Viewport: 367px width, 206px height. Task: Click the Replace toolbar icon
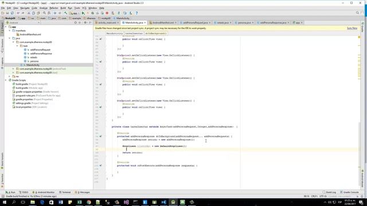coord(49,13)
